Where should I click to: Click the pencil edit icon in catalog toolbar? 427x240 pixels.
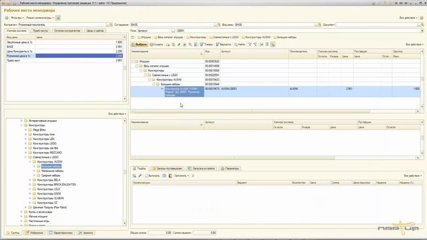pyautogui.click(x=179, y=45)
